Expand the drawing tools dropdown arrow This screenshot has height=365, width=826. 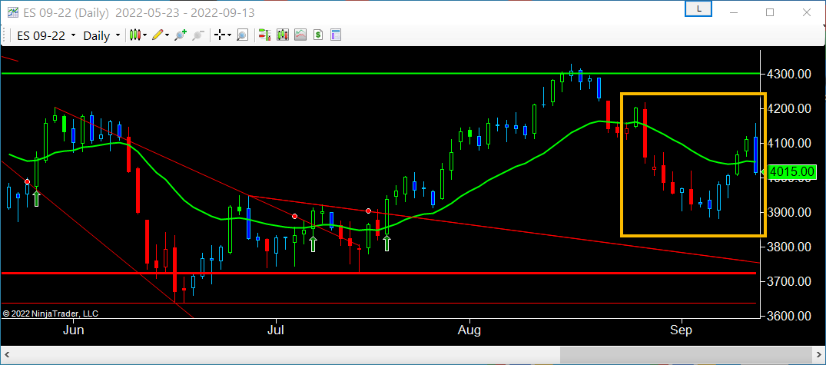pyautogui.click(x=167, y=35)
